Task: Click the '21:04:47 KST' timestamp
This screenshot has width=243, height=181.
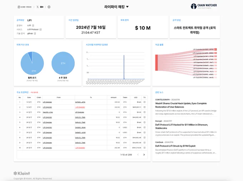Action: [x=91, y=33]
